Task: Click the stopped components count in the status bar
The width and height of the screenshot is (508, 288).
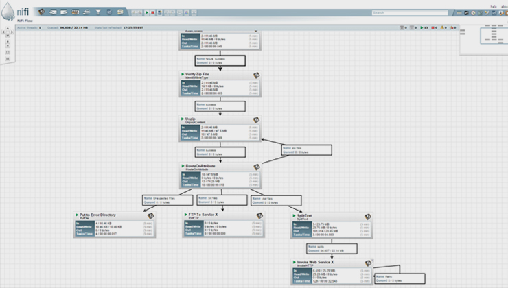Action: click(x=435, y=28)
